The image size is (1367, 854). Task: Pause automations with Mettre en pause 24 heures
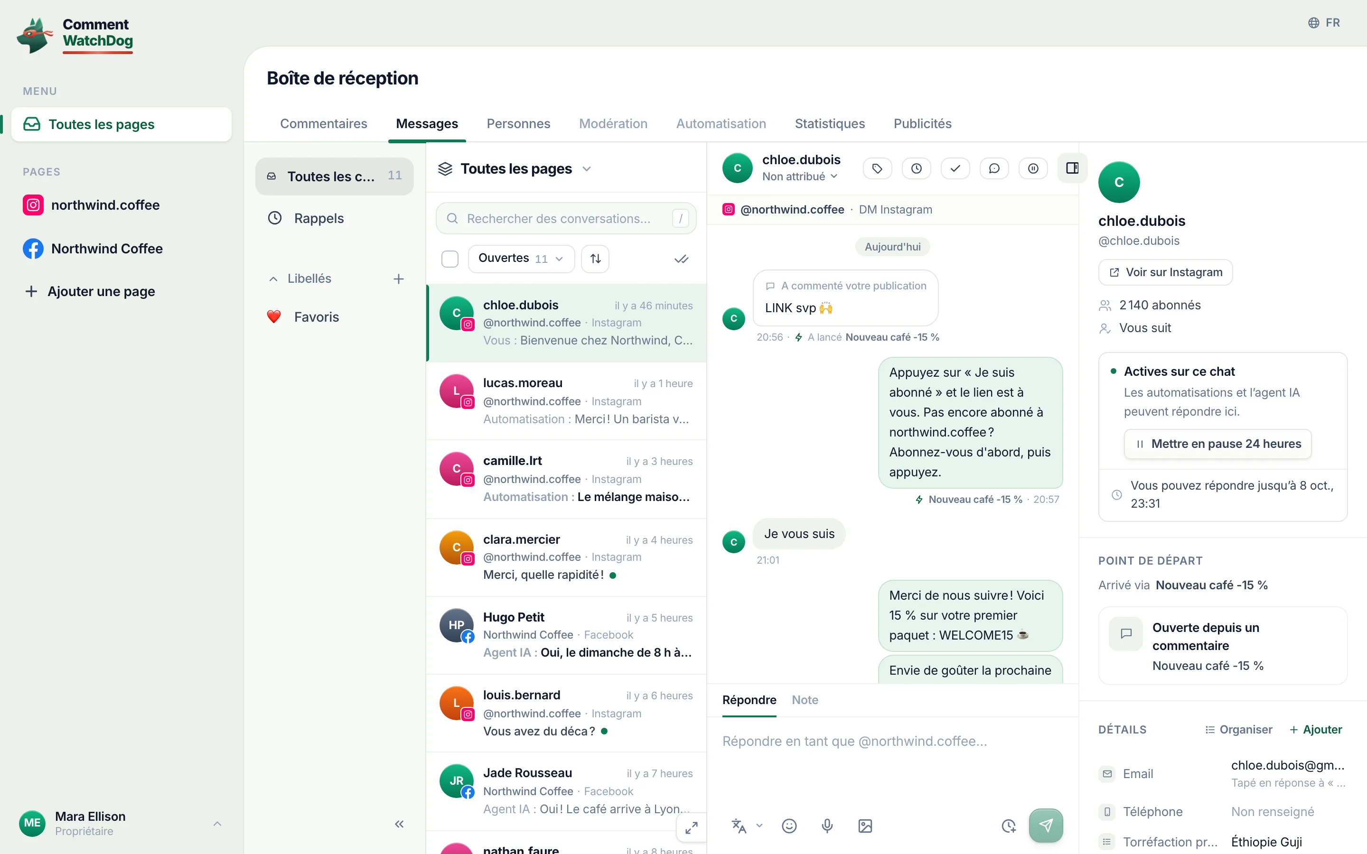click(x=1217, y=444)
